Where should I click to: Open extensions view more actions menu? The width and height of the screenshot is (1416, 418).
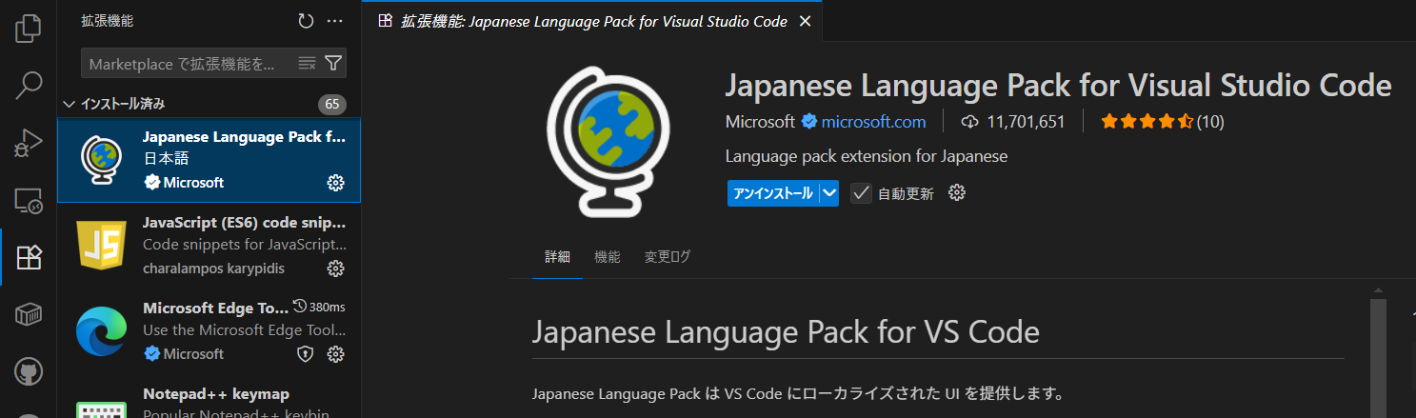pyautogui.click(x=334, y=21)
